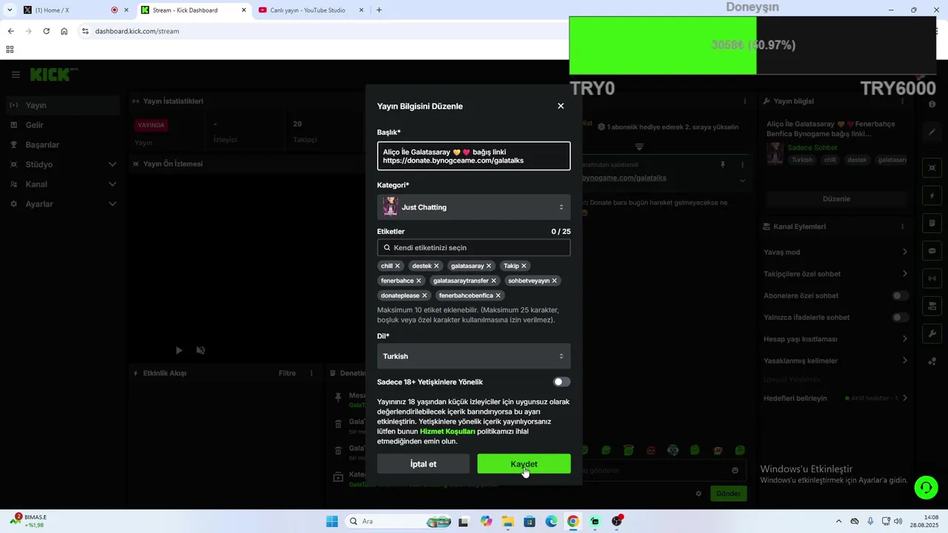Open Microsoft Edge from the taskbar
Screen dimensions: 948x533
point(551,521)
